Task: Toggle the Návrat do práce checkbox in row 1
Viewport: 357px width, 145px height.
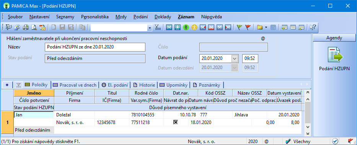Action: coord(176,122)
